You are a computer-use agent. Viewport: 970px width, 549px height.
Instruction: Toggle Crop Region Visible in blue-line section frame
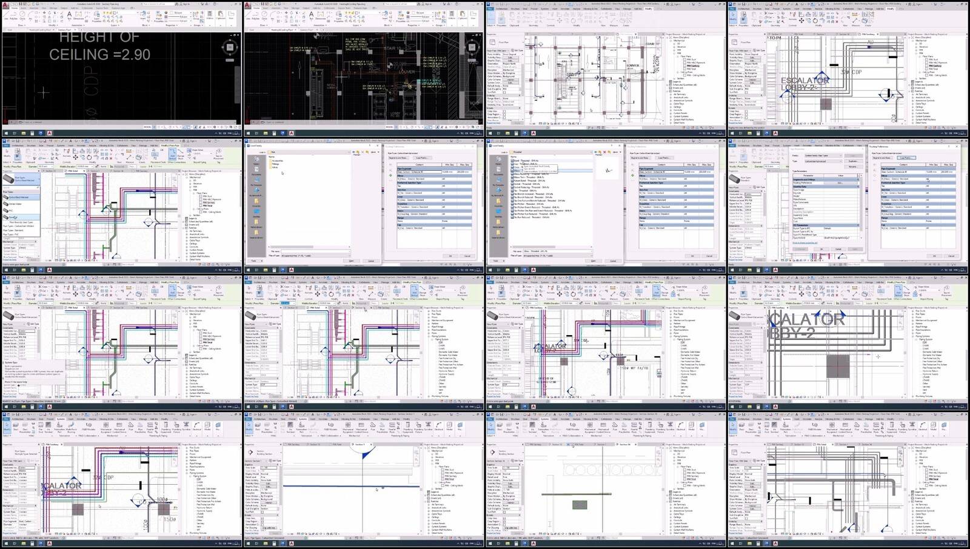tap(262, 522)
